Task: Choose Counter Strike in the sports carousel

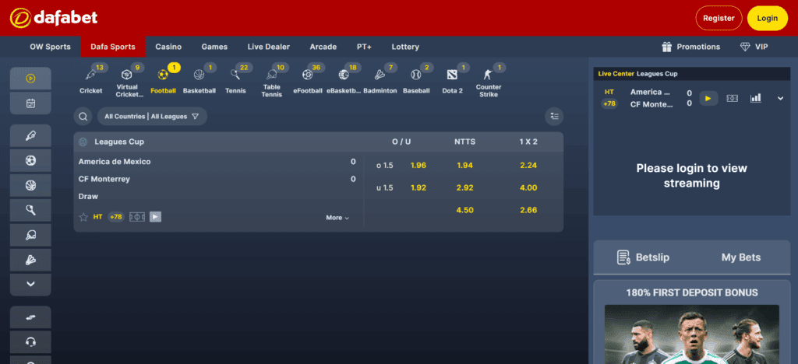Action: [489, 81]
